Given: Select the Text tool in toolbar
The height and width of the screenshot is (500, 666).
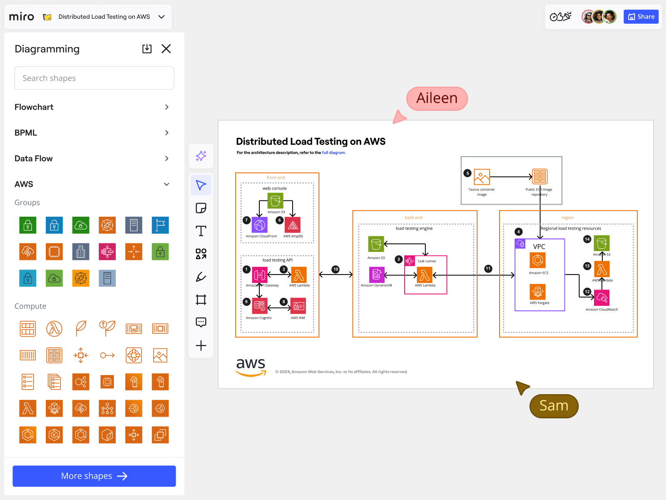Looking at the screenshot, I should [x=201, y=231].
